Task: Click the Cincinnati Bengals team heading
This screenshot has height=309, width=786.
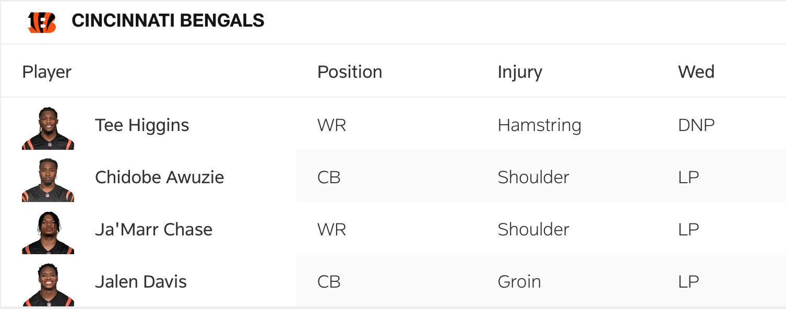Action: (x=168, y=21)
